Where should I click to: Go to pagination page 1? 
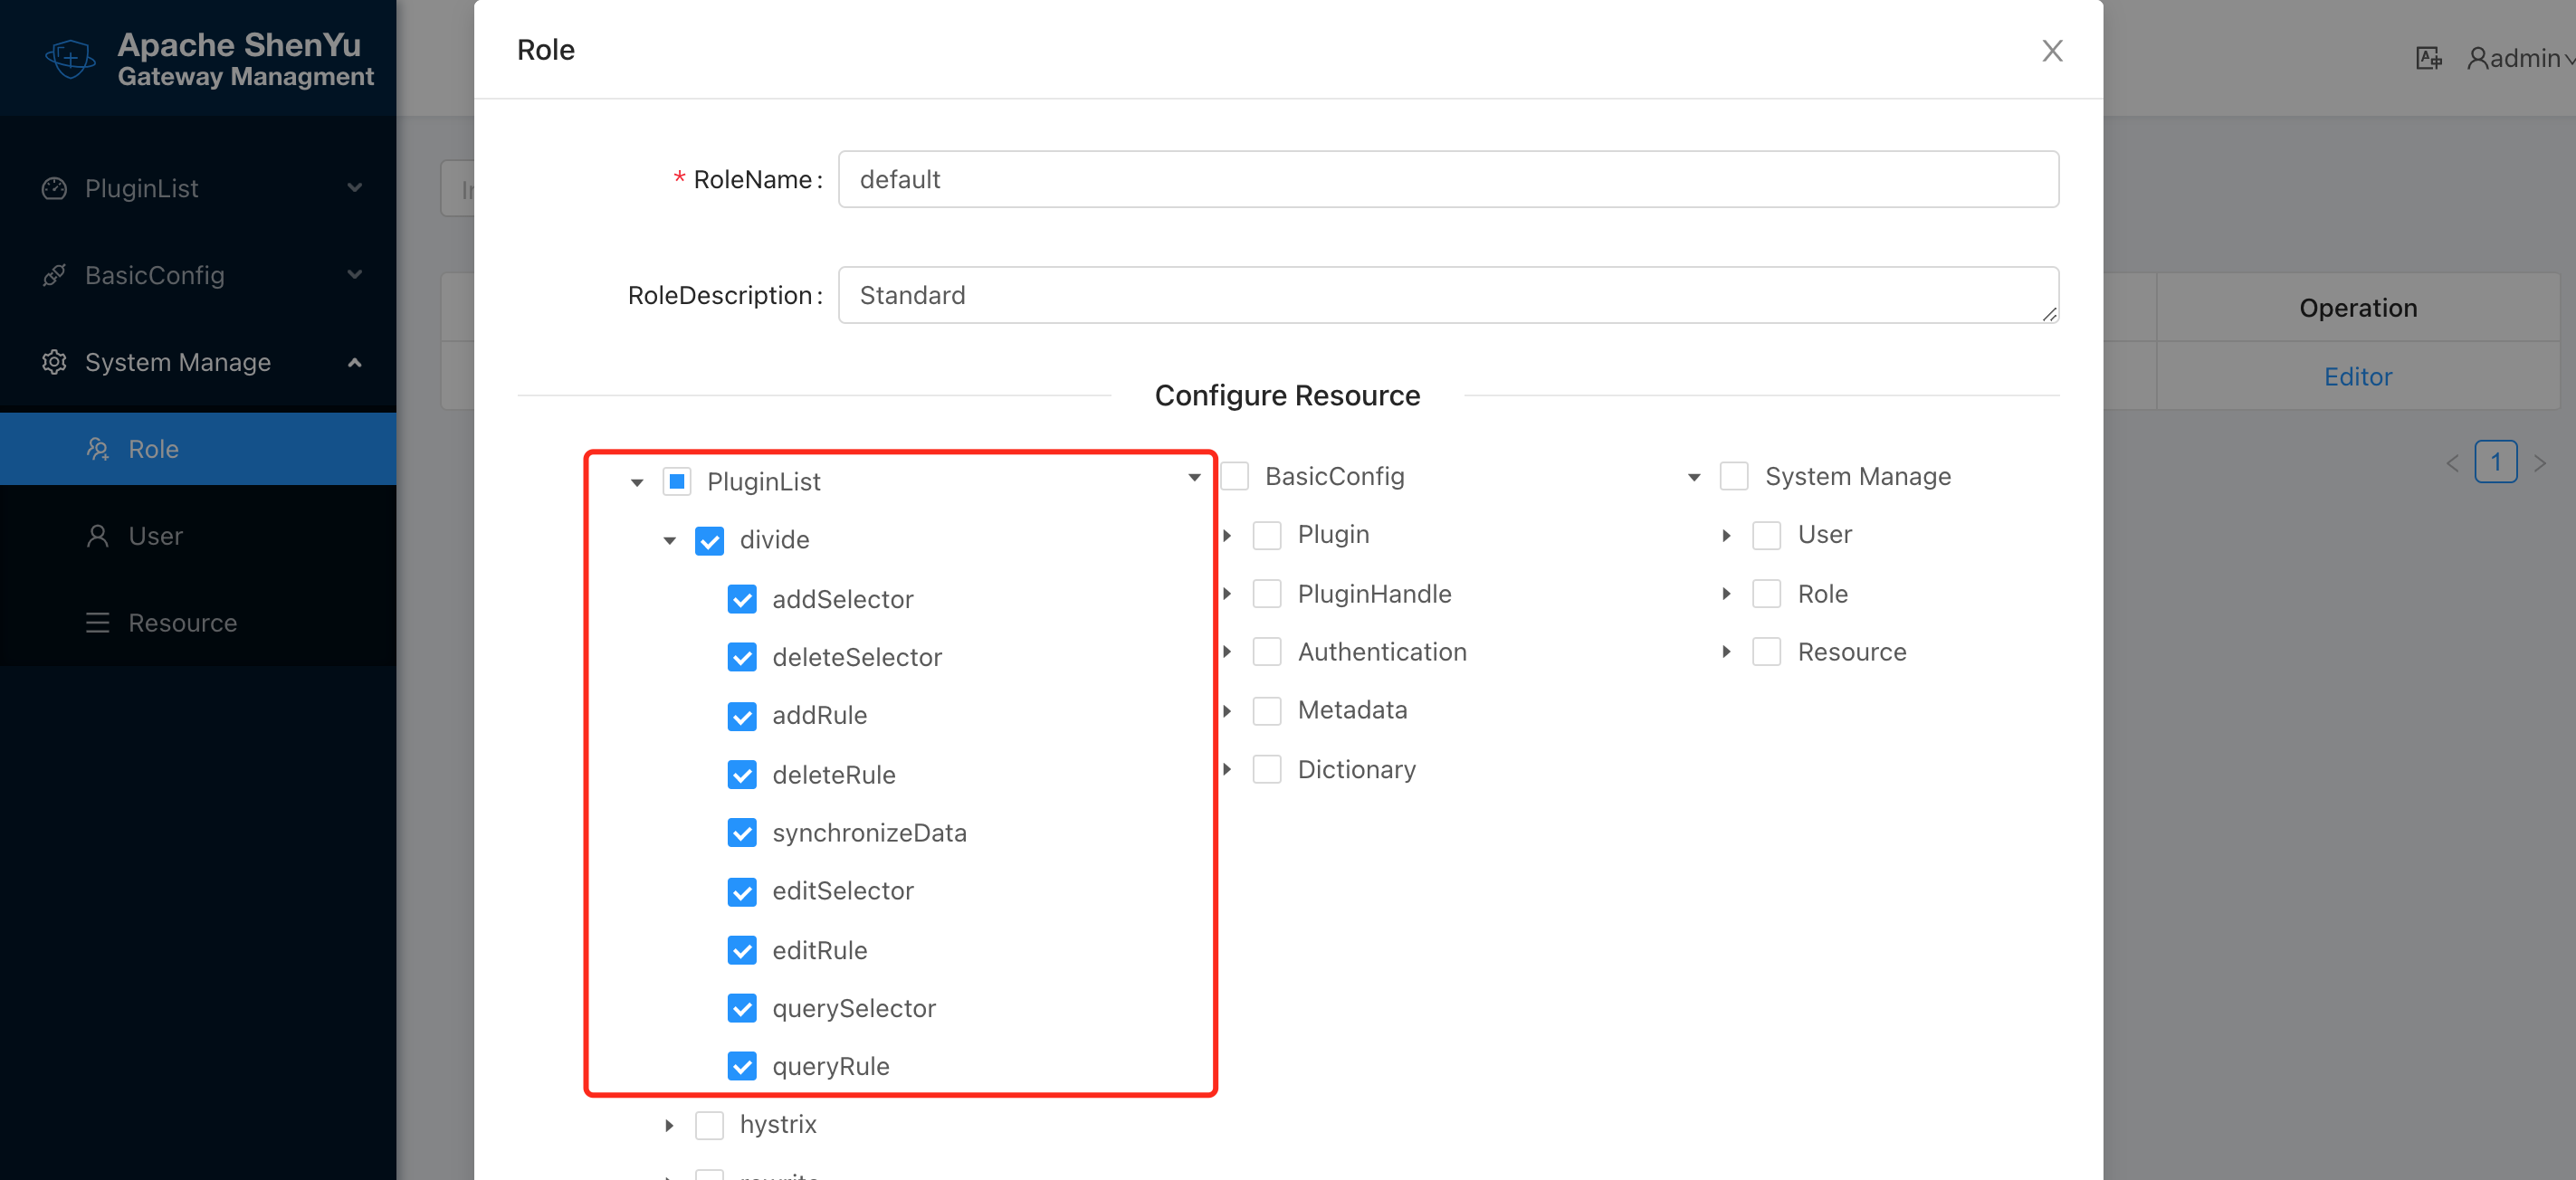(x=2495, y=462)
